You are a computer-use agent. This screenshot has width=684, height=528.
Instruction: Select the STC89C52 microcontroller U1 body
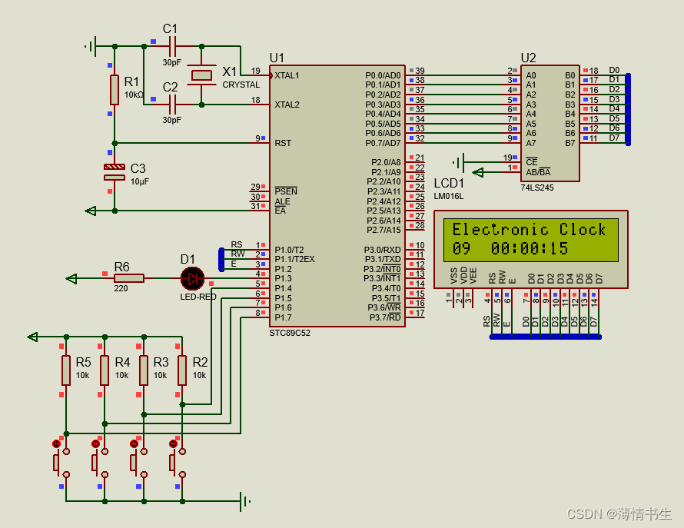[337, 196]
